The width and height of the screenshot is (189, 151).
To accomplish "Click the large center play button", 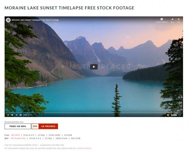I will click(x=94, y=67).
